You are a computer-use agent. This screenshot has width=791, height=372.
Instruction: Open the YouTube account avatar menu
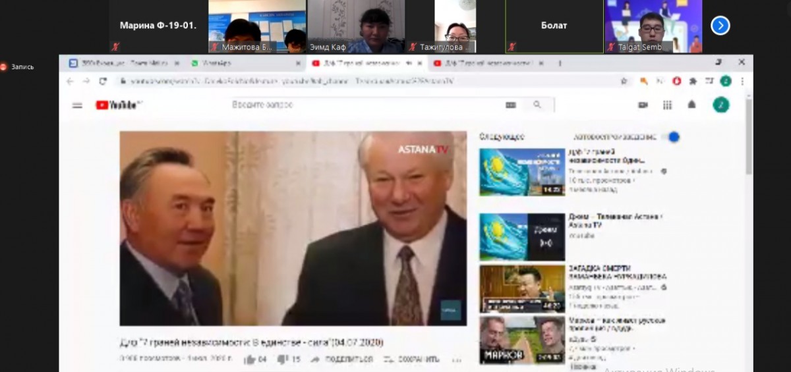tap(720, 105)
